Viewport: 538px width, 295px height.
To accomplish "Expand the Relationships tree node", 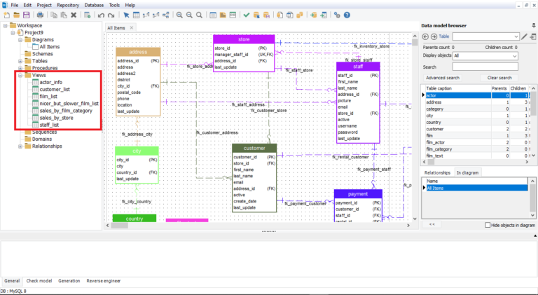I will click(20, 146).
